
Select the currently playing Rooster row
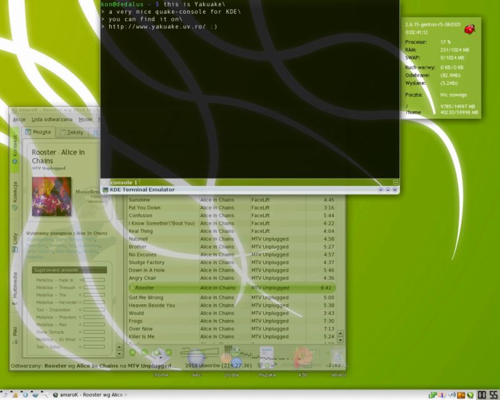pos(231,288)
